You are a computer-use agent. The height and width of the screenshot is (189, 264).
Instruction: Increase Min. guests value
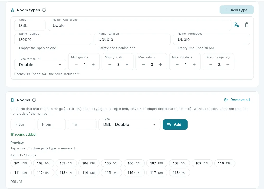tap(93, 64)
